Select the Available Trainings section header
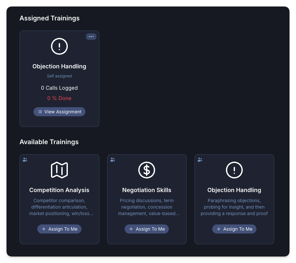The image size is (296, 263). [49, 142]
